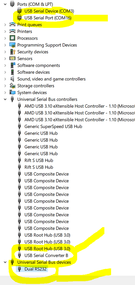
Task: Select the USB Serial Converter B device
Action: (46, 255)
